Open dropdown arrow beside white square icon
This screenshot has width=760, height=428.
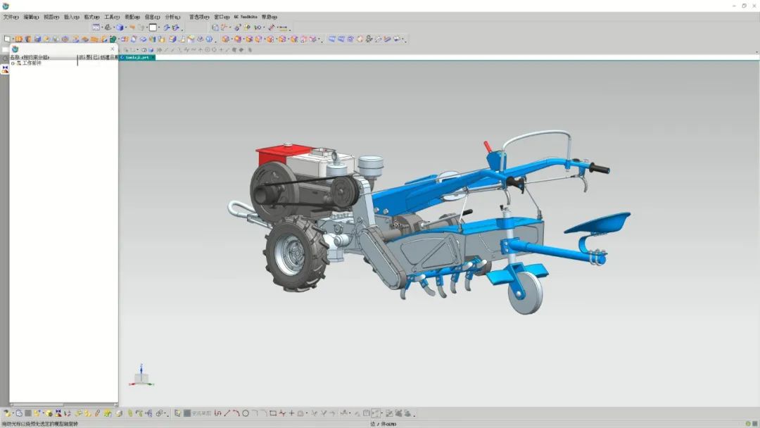[159, 28]
